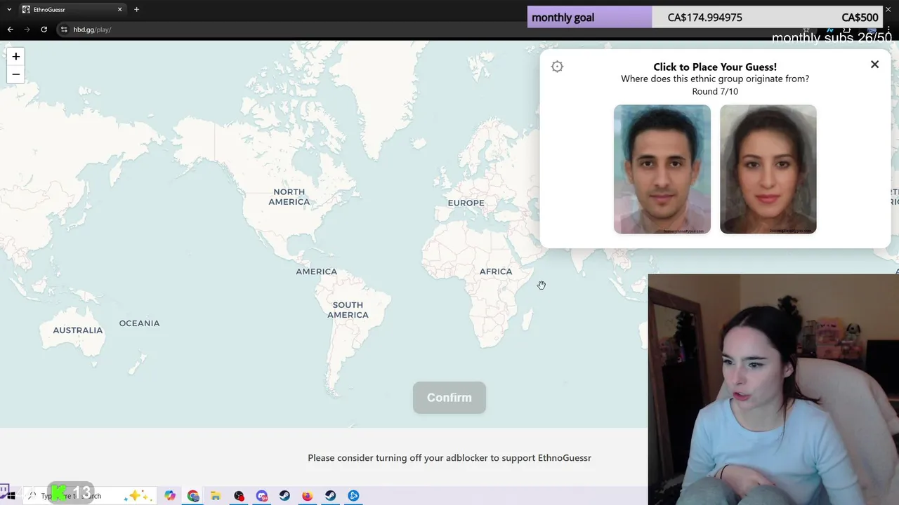
Task: Open Discord from the taskbar
Action: (262, 496)
